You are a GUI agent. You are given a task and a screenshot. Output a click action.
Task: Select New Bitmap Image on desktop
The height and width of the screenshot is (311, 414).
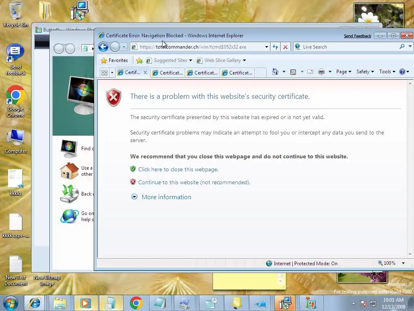coord(47,280)
